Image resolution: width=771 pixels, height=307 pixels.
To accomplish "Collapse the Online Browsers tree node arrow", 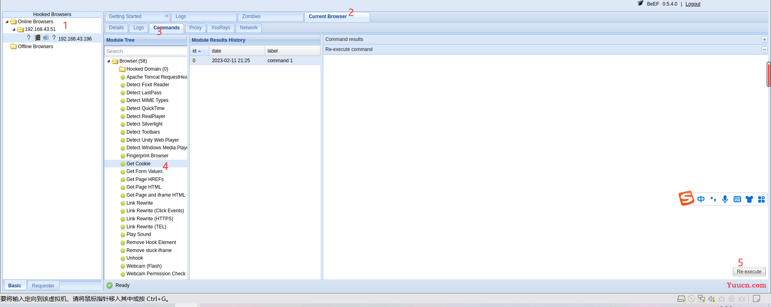I will tap(7, 22).
